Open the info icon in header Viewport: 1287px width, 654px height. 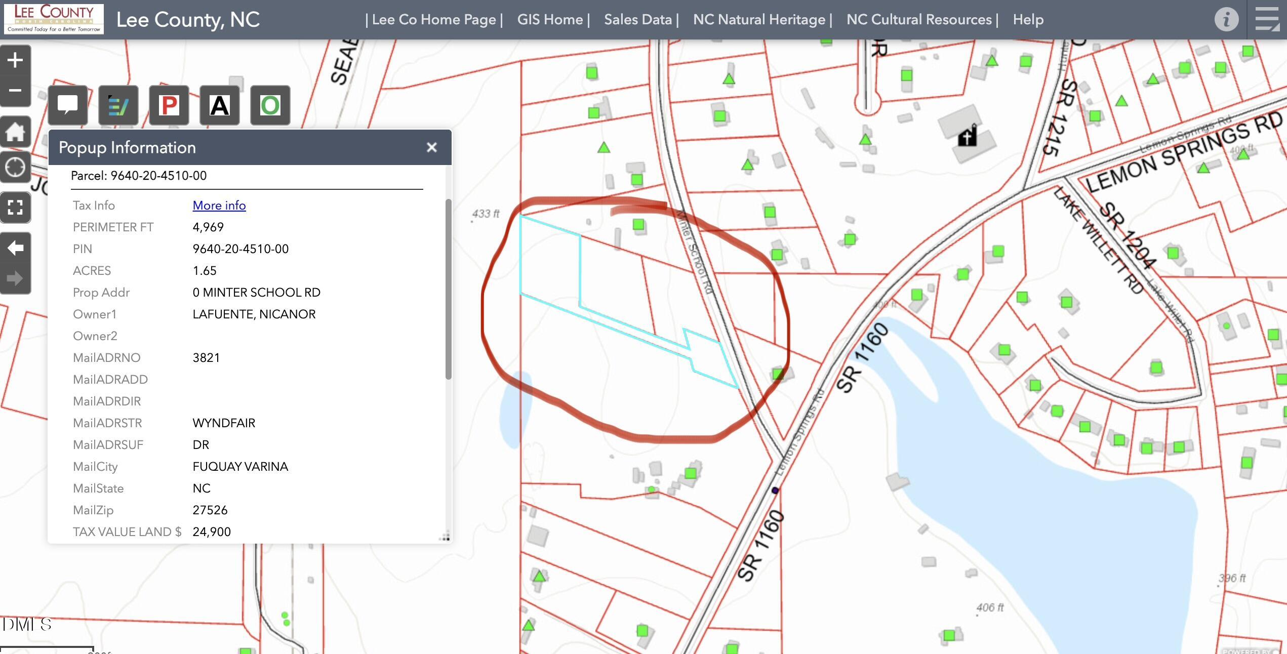click(x=1226, y=20)
